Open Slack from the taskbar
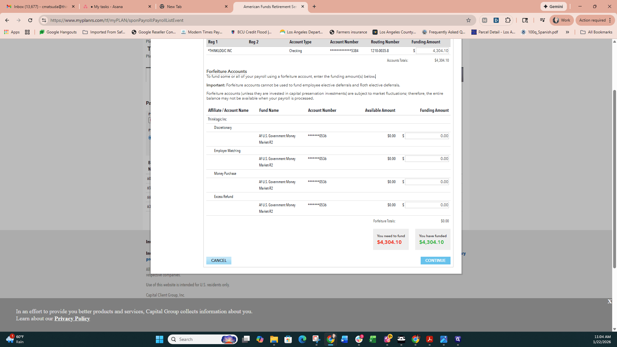The height and width of the screenshot is (347, 617). pyautogui.click(x=359, y=339)
